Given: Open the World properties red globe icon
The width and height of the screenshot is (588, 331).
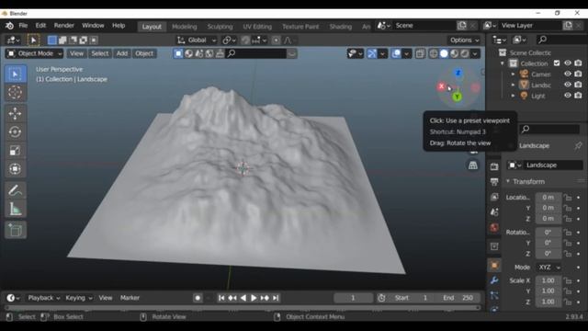Looking at the screenshot, I should coord(494,227).
